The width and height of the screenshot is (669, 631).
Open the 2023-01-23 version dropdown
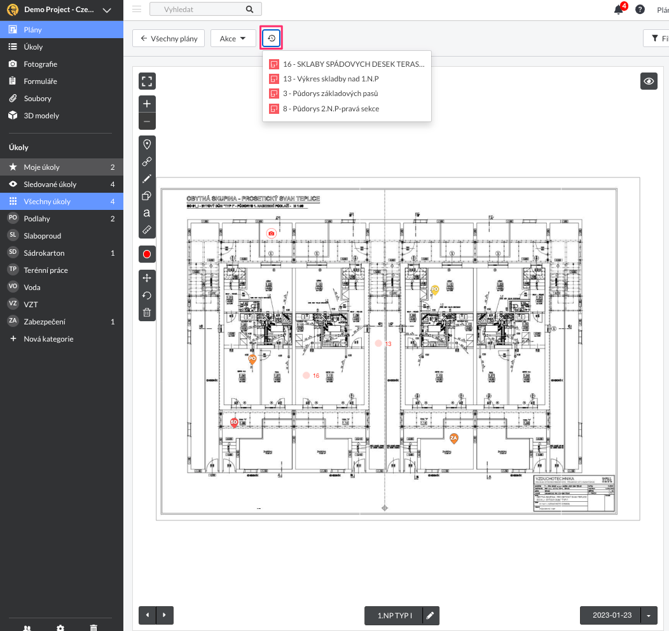[x=649, y=616]
